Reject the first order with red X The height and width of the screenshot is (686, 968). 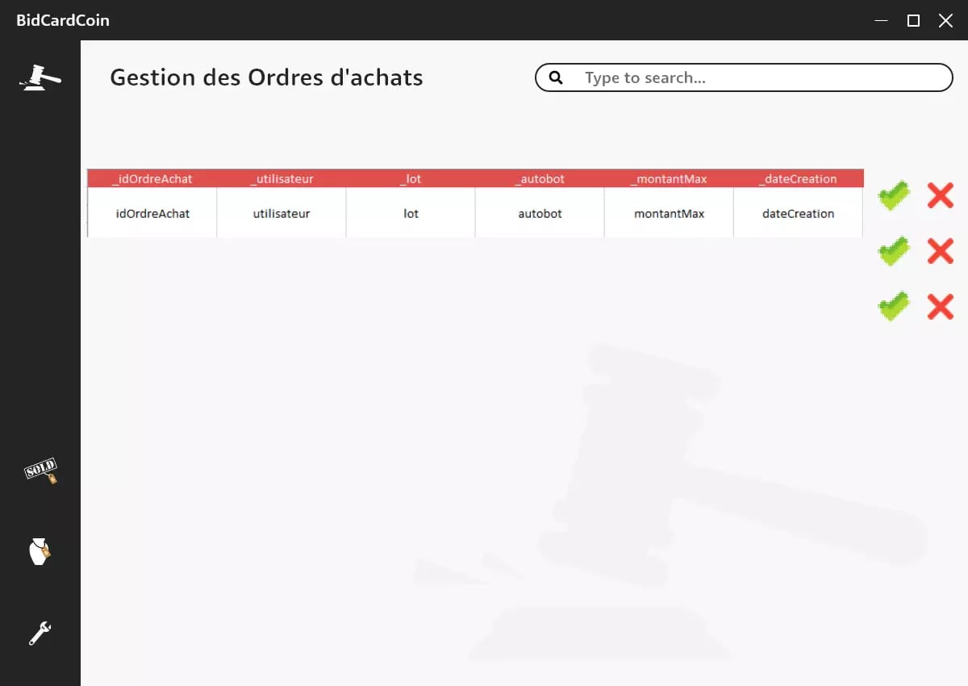940,195
